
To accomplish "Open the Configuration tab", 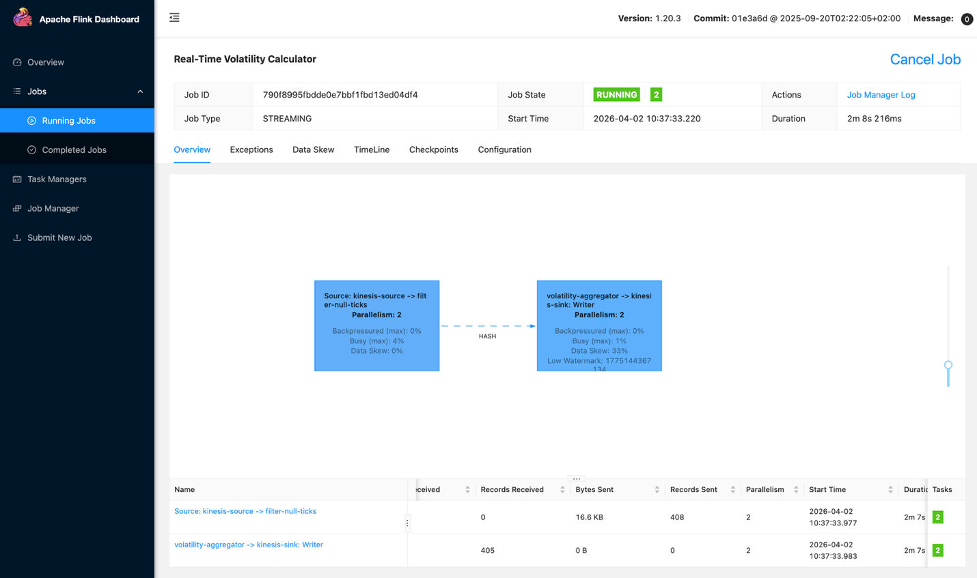I will pos(504,150).
